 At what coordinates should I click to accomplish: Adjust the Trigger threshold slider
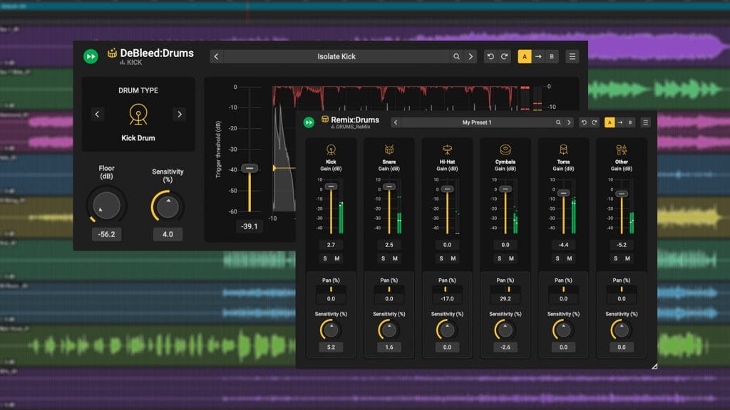[250, 168]
